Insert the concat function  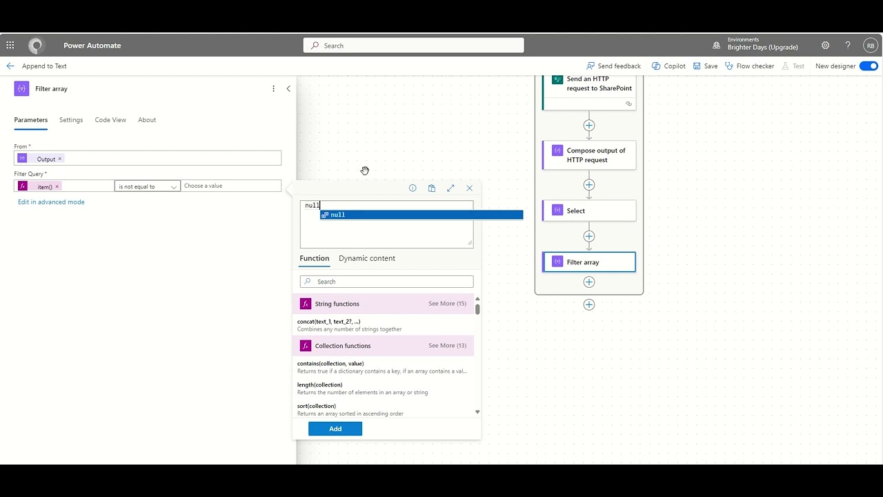point(383,325)
